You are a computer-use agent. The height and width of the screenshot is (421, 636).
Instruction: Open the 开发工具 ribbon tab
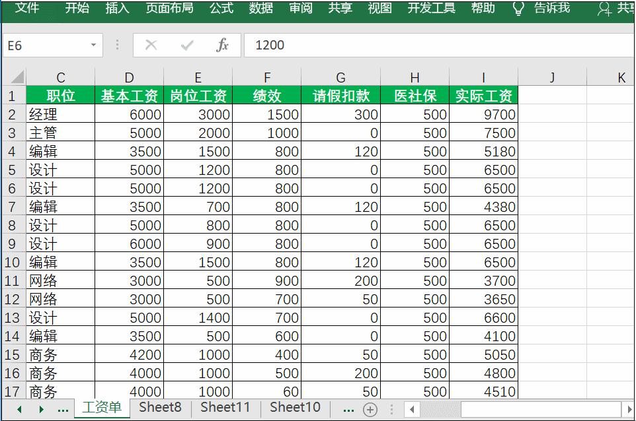(431, 9)
